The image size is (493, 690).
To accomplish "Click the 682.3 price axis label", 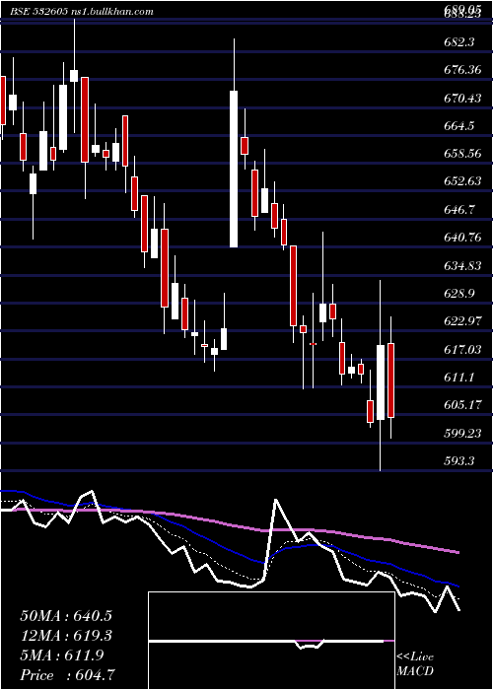I will pyautogui.click(x=459, y=42).
